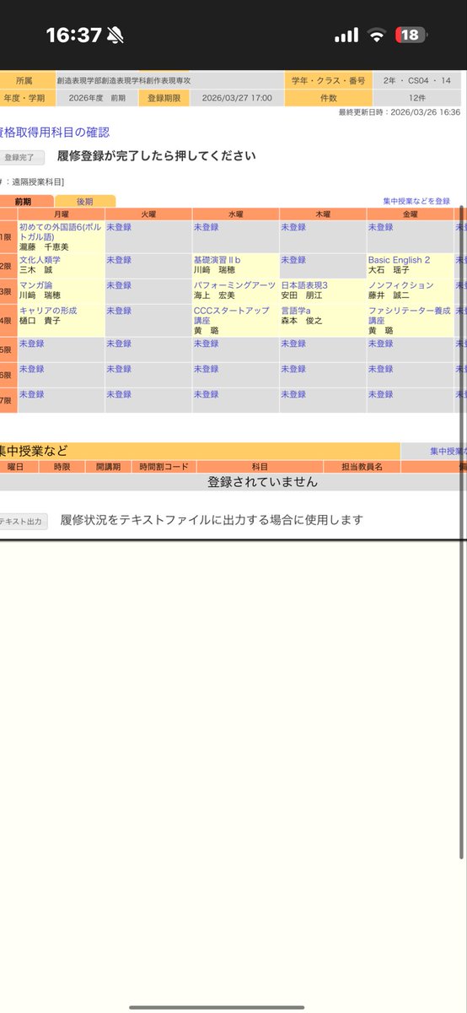Viewport: 467px width, 1013px height.
Task: Open the 日本語表現3 course link
Action: tap(304, 285)
